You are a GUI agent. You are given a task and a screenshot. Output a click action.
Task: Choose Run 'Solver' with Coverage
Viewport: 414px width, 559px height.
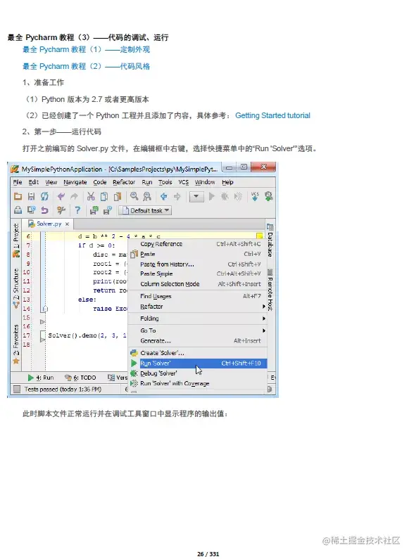click(x=198, y=384)
